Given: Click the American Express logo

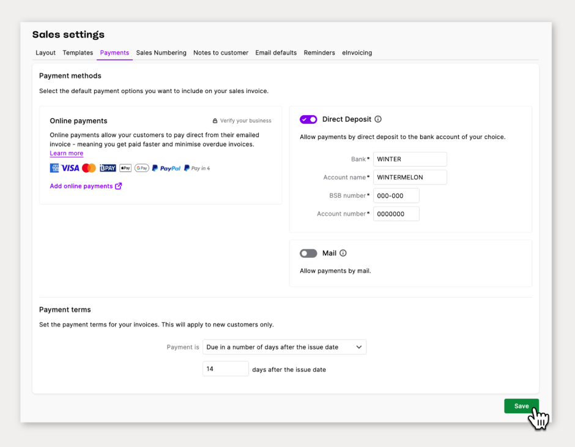Looking at the screenshot, I should 54,168.
